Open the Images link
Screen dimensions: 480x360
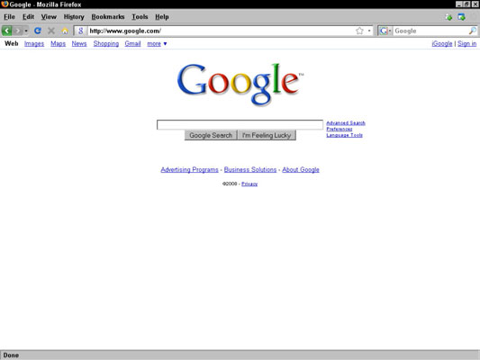pos(34,44)
